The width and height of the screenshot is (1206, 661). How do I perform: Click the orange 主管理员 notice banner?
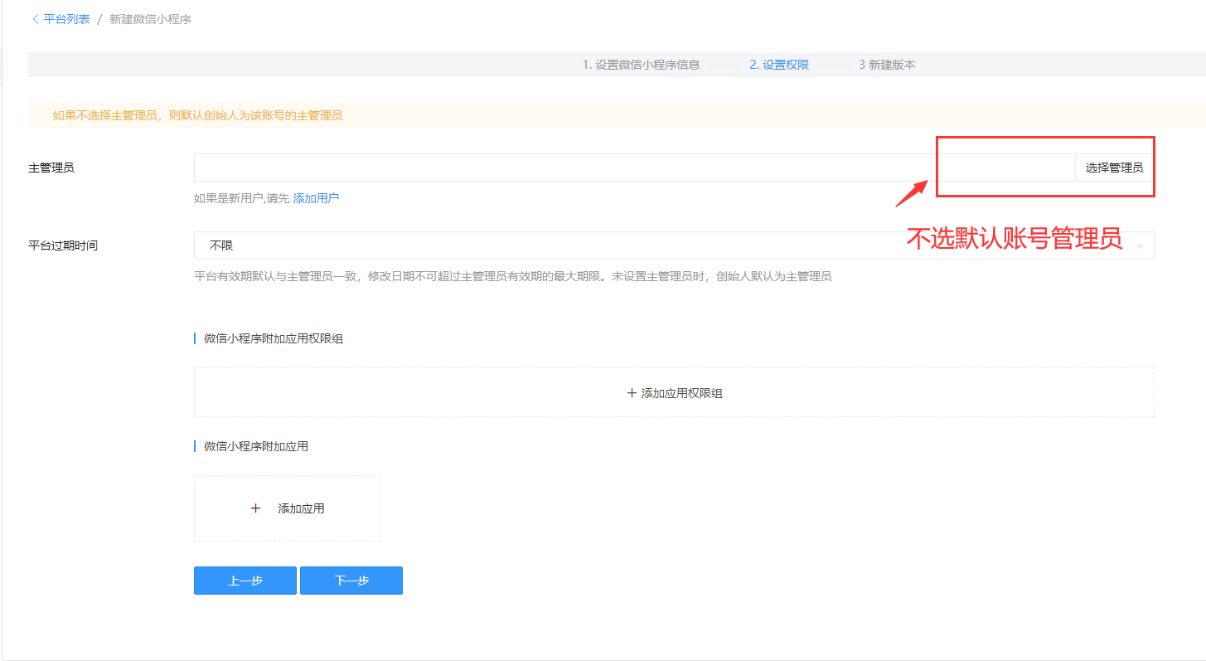(197, 115)
